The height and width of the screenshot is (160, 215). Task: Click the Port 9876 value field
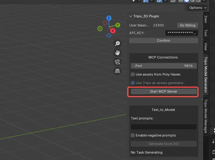[x=163, y=66]
